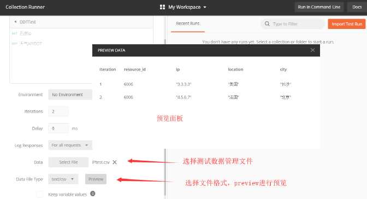Click Import Test Run button

click(x=347, y=24)
